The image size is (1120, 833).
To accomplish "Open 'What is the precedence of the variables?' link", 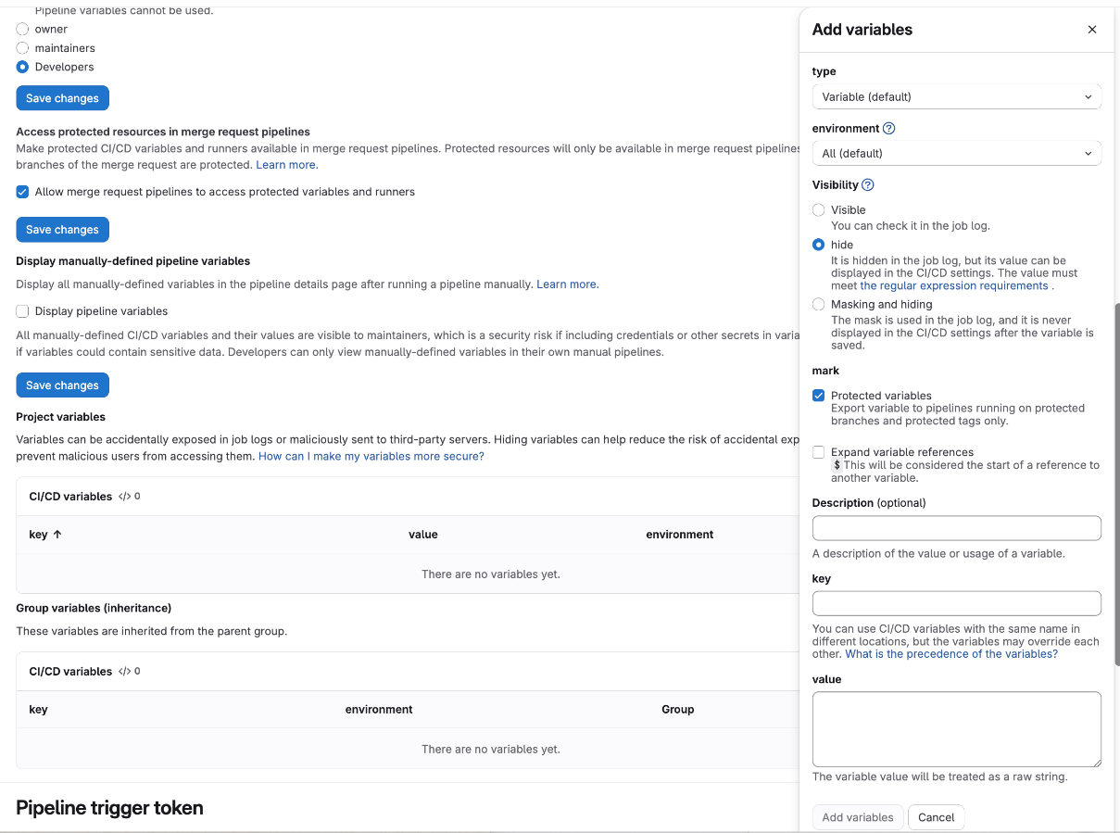I will (x=950, y=654).
